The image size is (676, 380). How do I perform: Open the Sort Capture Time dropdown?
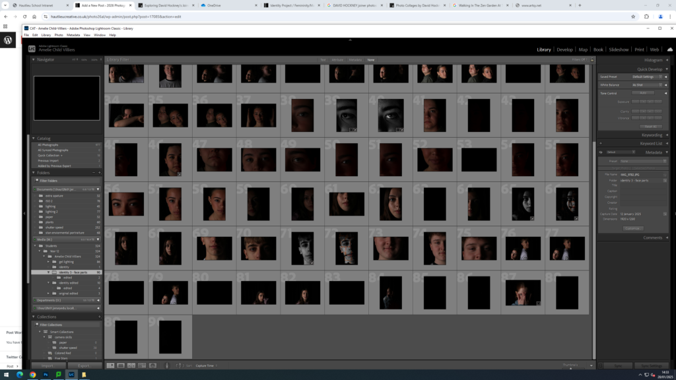[x=207, y=365]
